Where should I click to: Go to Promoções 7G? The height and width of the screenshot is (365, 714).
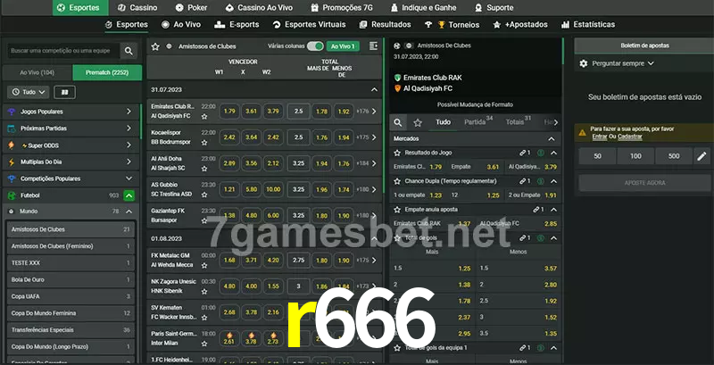[344, 8]
